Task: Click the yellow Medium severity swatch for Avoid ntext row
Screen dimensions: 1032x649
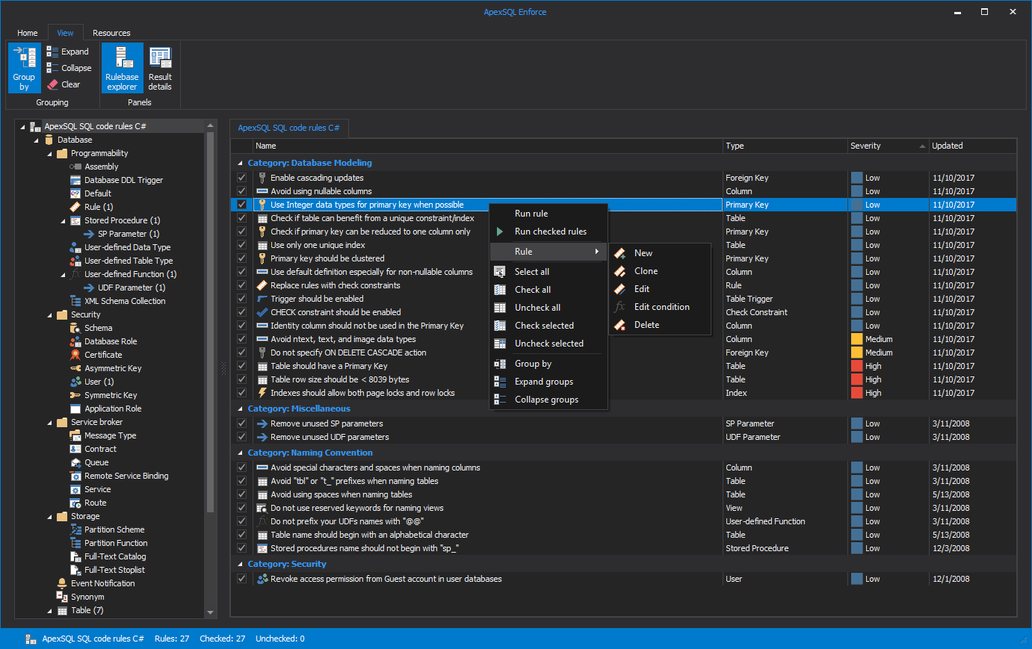Action: click(856, 339)
